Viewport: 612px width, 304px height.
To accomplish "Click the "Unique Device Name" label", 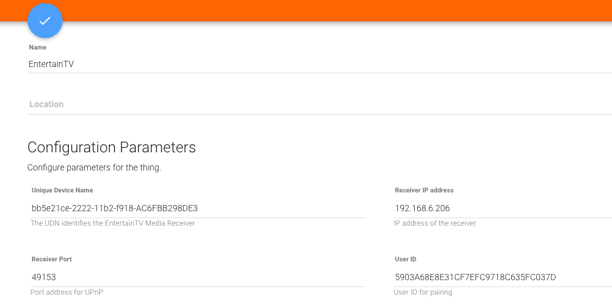I will tap(62, 190).
